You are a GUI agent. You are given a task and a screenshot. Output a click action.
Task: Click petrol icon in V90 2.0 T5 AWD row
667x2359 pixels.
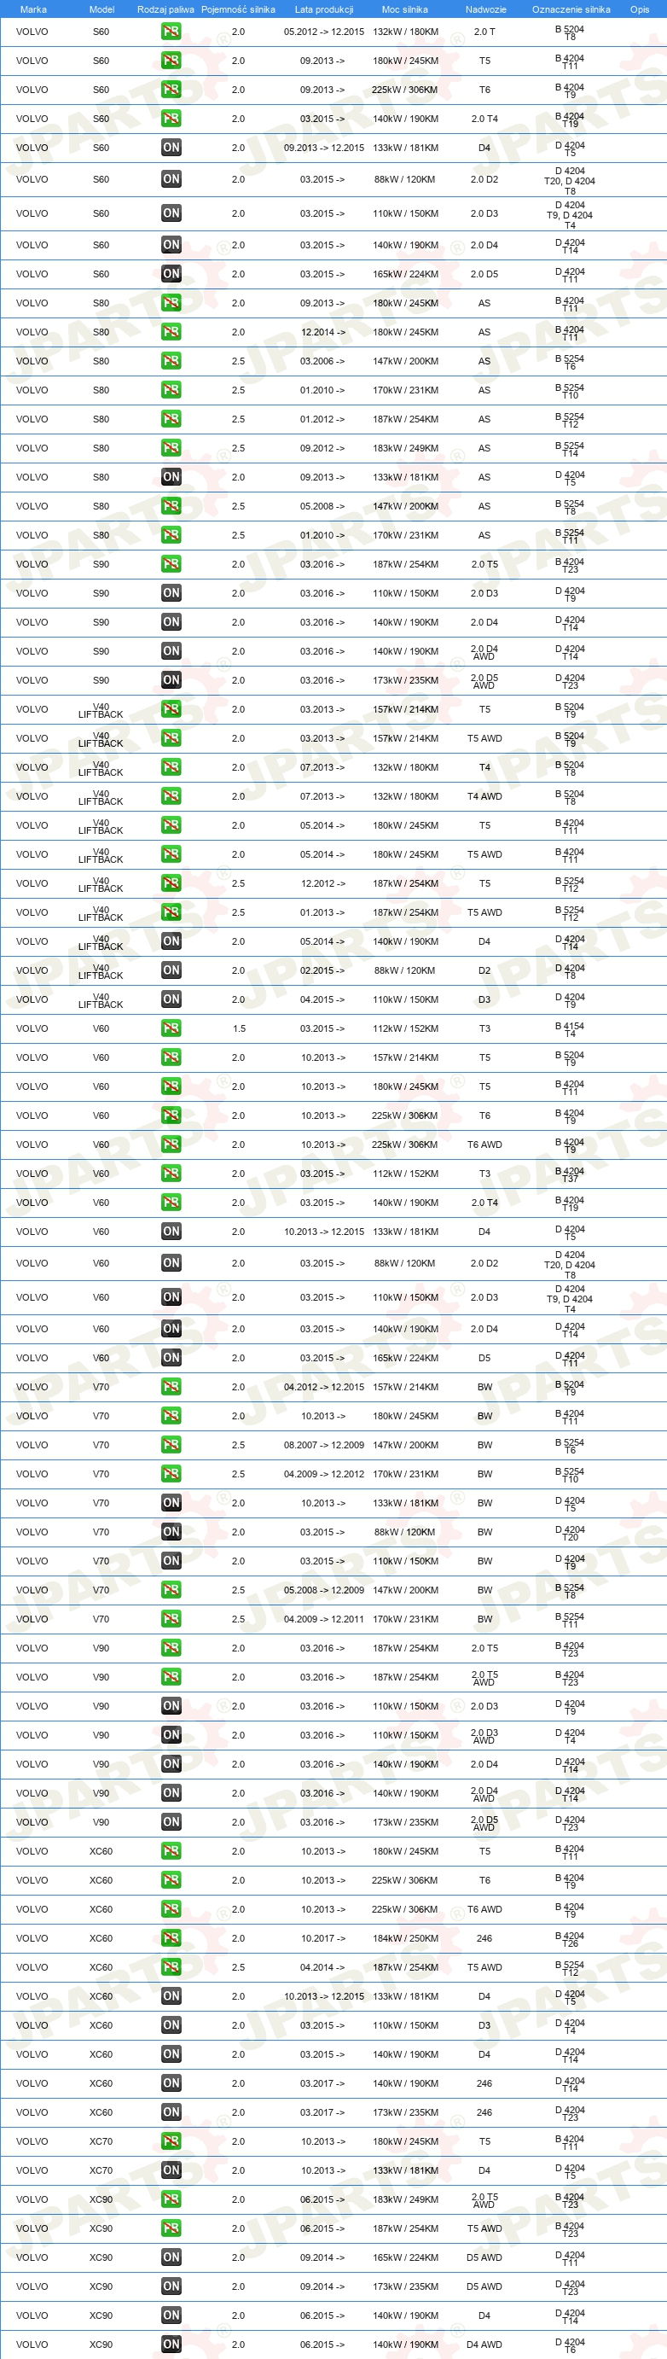[x=171, y=1678]
